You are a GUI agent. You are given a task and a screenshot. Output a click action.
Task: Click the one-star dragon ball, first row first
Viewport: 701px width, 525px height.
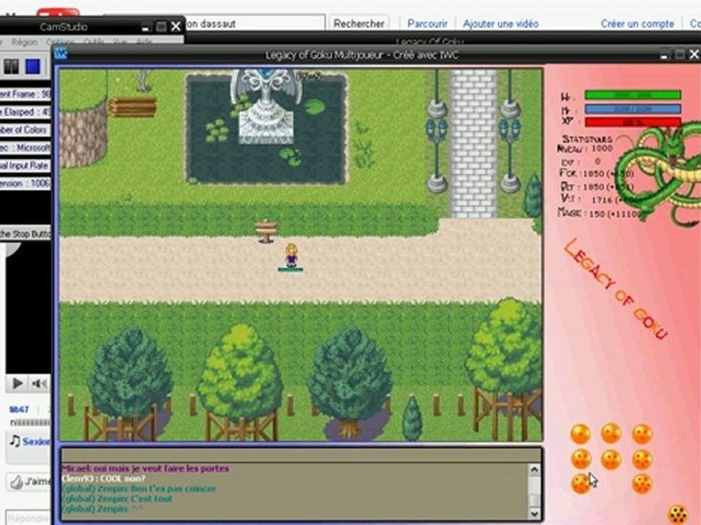(581, 434)
